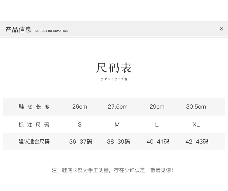Click the 产品信息 section heading
The image size is (228, 191).
[18, 30]
